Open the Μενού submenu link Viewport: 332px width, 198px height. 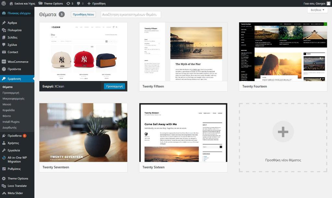click(7, 104)
